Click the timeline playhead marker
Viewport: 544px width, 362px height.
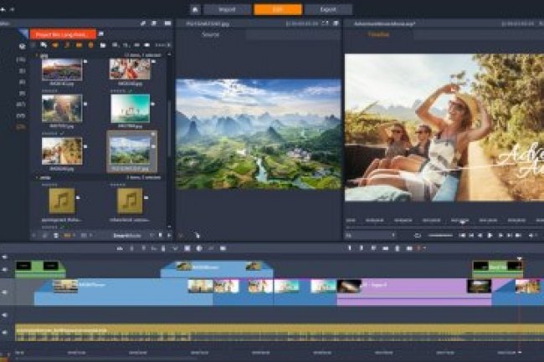tap(520, 259)
